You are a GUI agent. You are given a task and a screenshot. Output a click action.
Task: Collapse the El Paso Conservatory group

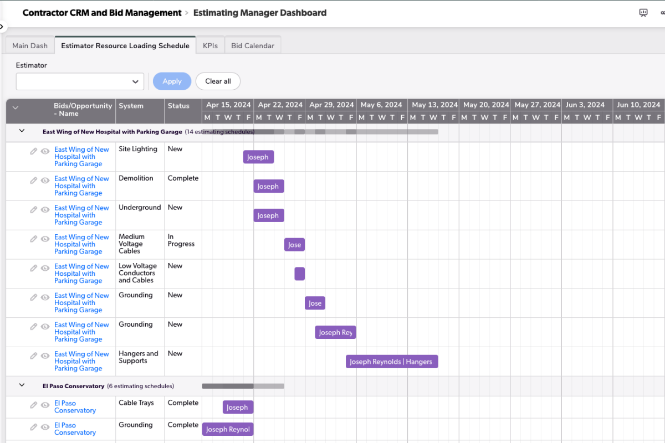tap(22, 385)
